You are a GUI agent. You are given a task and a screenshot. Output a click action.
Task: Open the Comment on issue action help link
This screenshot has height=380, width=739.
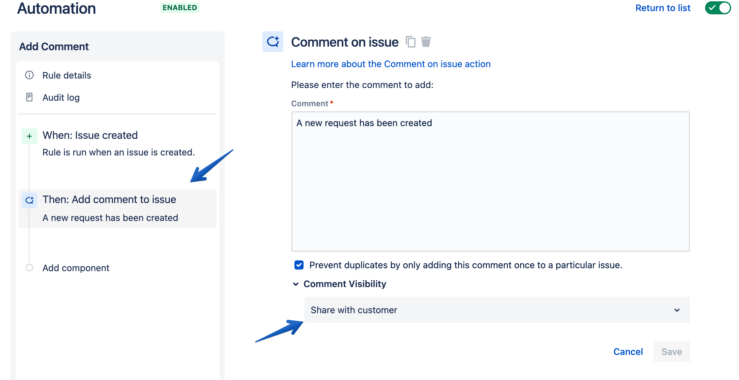point(391,64)
